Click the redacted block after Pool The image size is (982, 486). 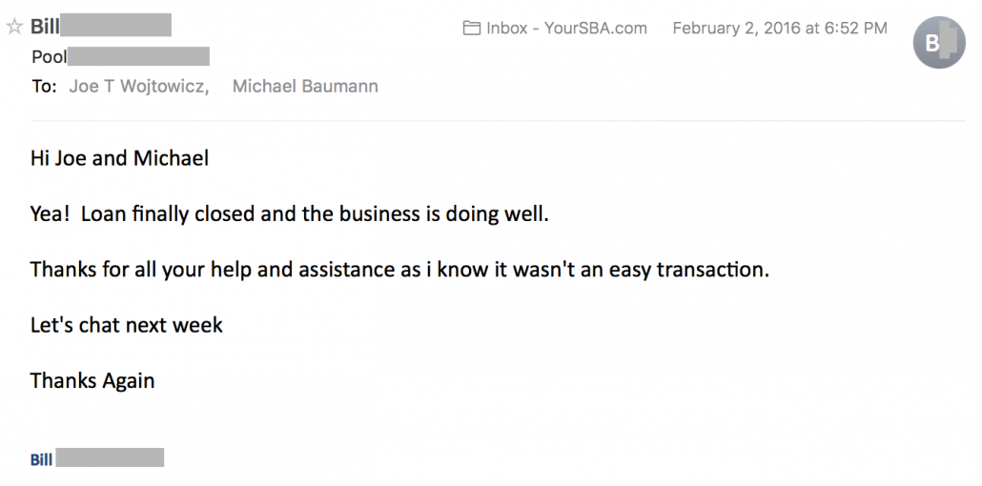[x=138, y=57]
